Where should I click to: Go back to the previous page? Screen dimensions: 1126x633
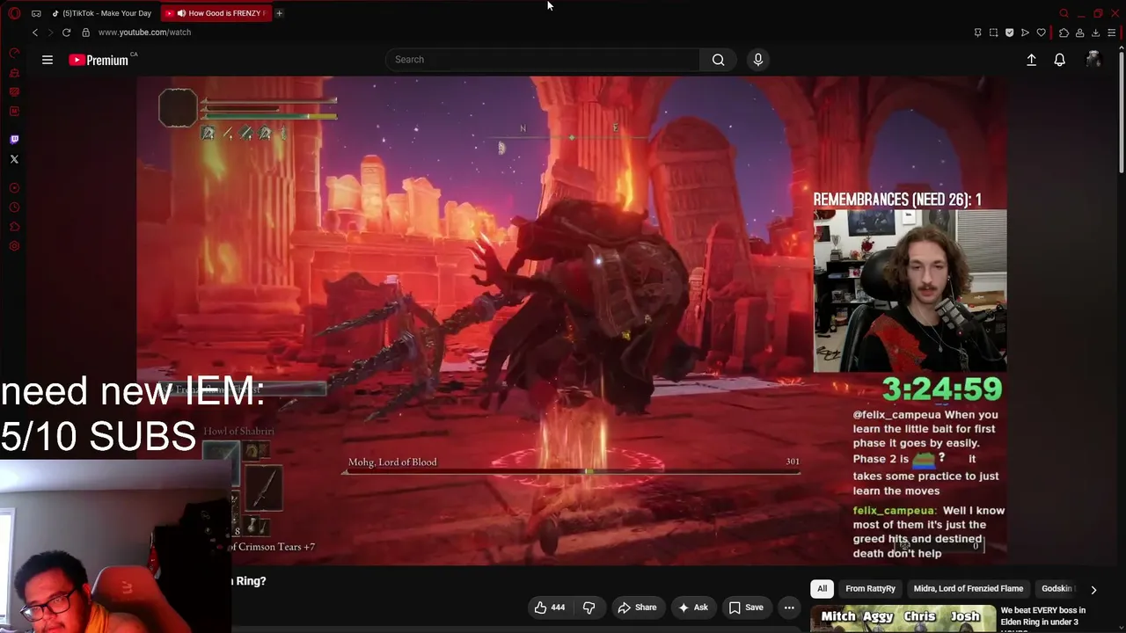[x=35, y=33]
